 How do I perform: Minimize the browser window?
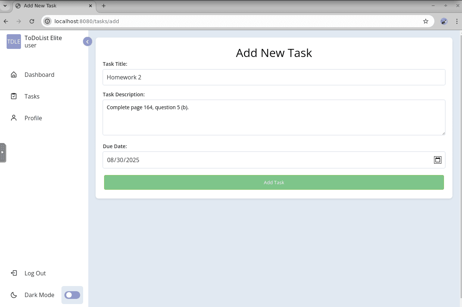pyautogui.click(x=433, y=6)
